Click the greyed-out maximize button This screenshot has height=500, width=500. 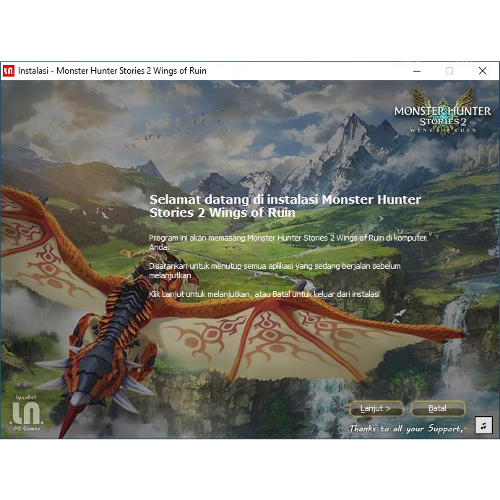click(x=449, y=71)
